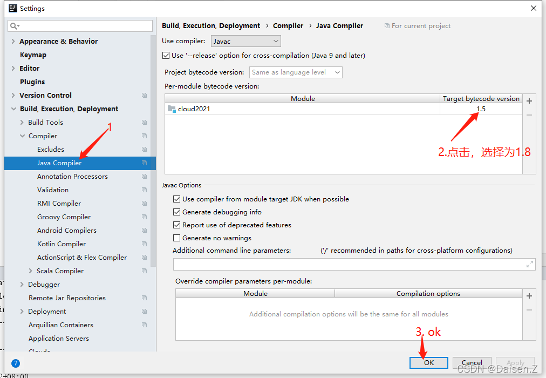Expand the Version Control section
This screenshot has width=546, height=378.
point(13,95)
